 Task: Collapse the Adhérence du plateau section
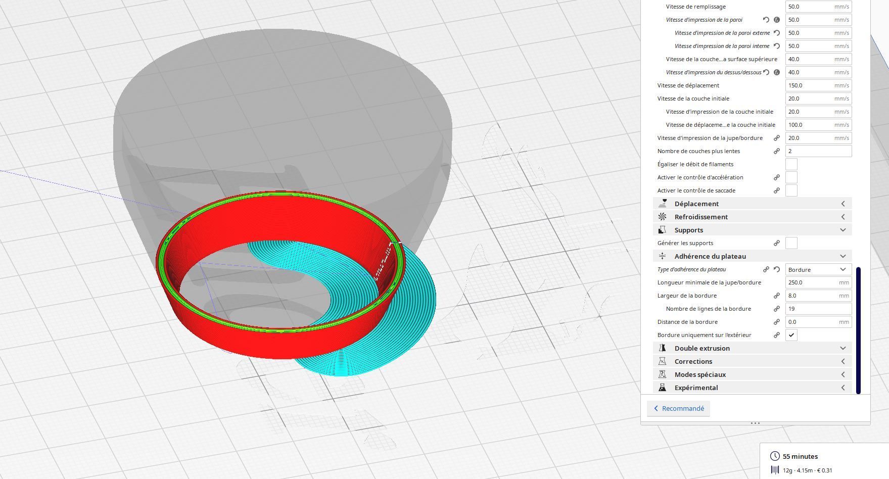click(x=753, y=256)
